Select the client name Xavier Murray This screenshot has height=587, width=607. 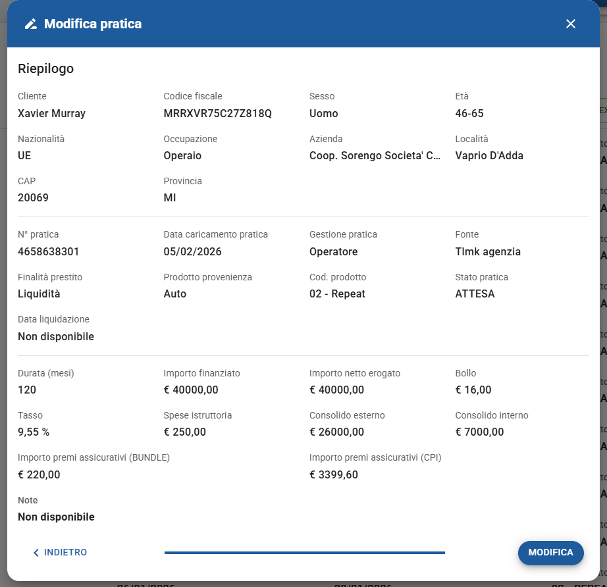(x=51, y=113)
